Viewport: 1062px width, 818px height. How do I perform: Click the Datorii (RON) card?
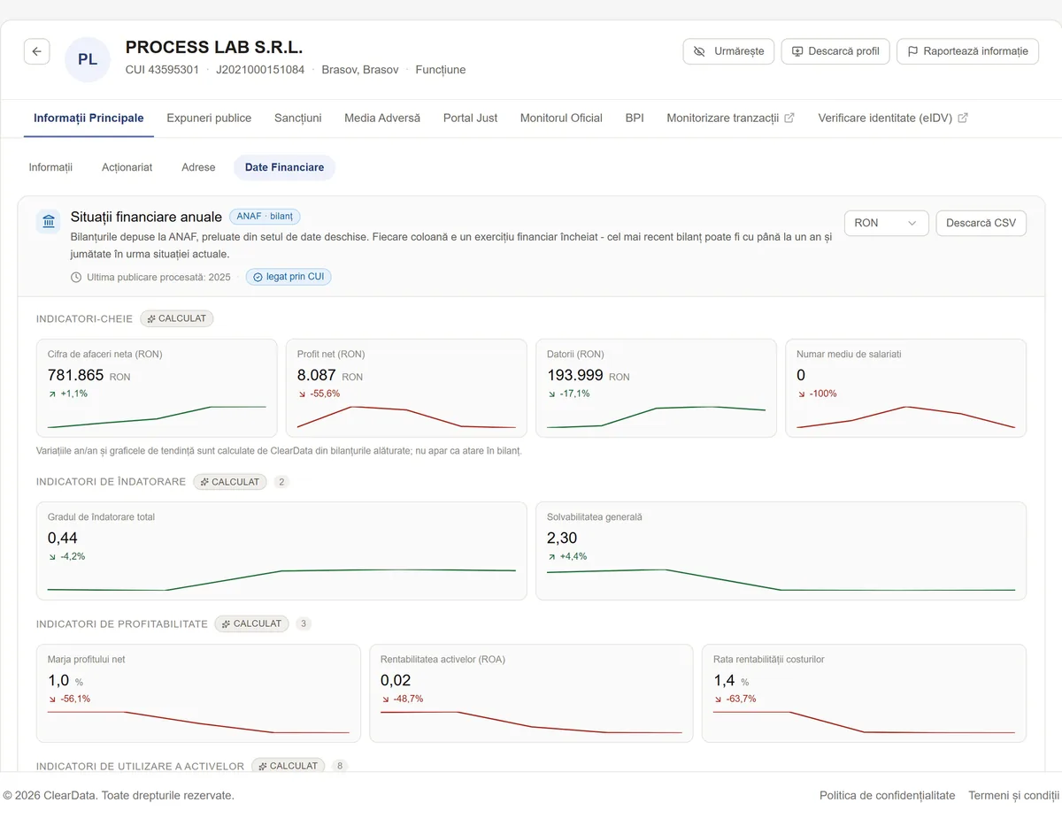(x=656, y=388)
